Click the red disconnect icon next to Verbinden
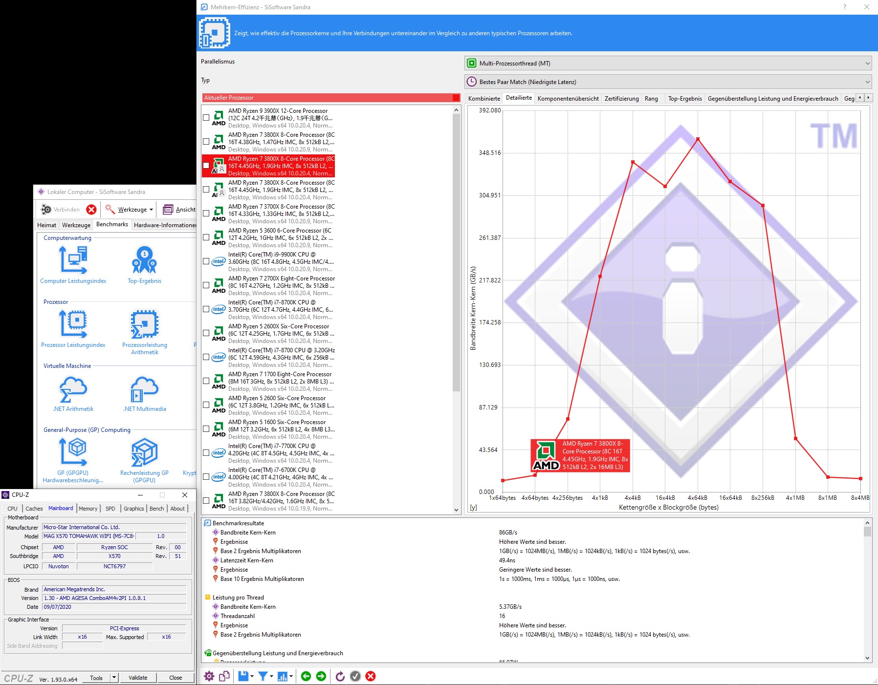 point(91,210)
